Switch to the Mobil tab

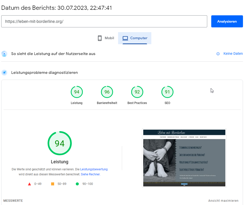[x=106, y=38]
